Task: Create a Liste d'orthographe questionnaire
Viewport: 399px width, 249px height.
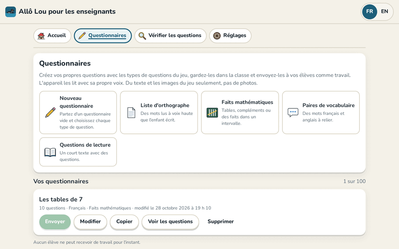Action: (x=159, y=112)
